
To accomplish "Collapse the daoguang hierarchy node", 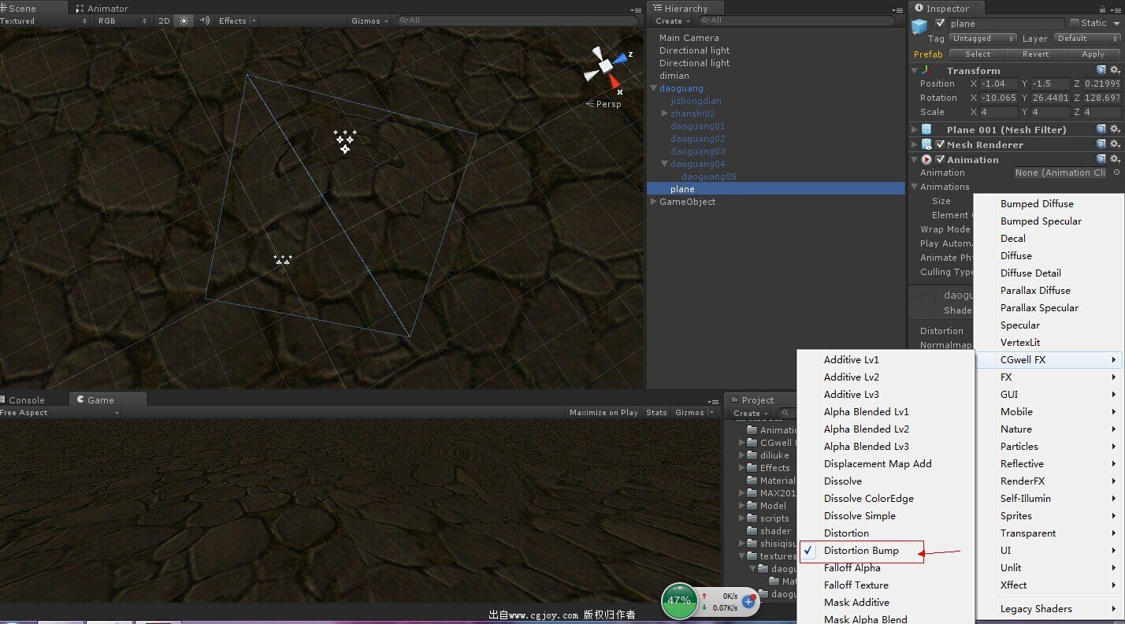I will pos(653,88).
